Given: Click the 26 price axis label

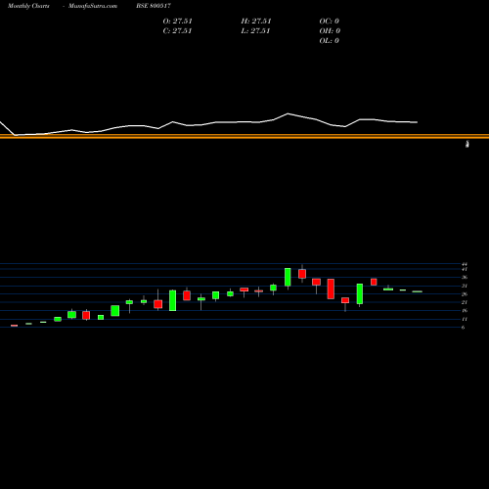Looking at the screenshot, I should [465, 294].
